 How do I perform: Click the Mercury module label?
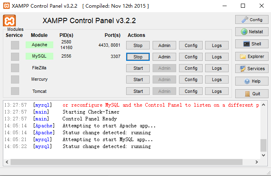coord(39,79)
